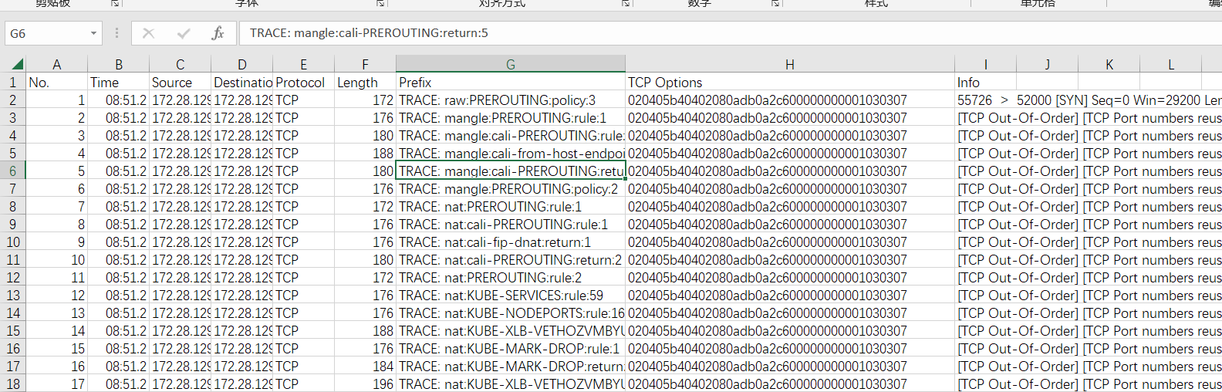Select row 18 header
Image resolution: width=1222 pixels, height=392 pixels.
(12, 384)
